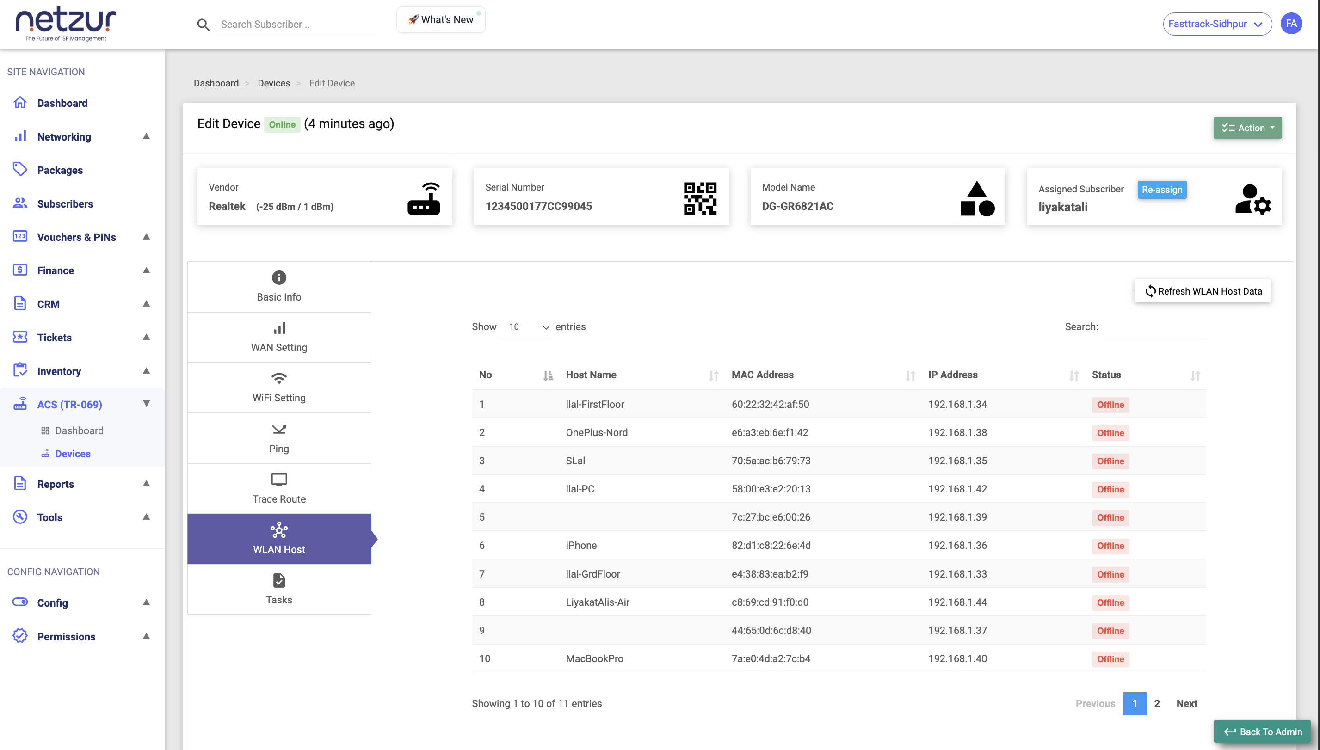Click host name OnePlus-Nord
The image size is (1320, 750).
[596, 432]
